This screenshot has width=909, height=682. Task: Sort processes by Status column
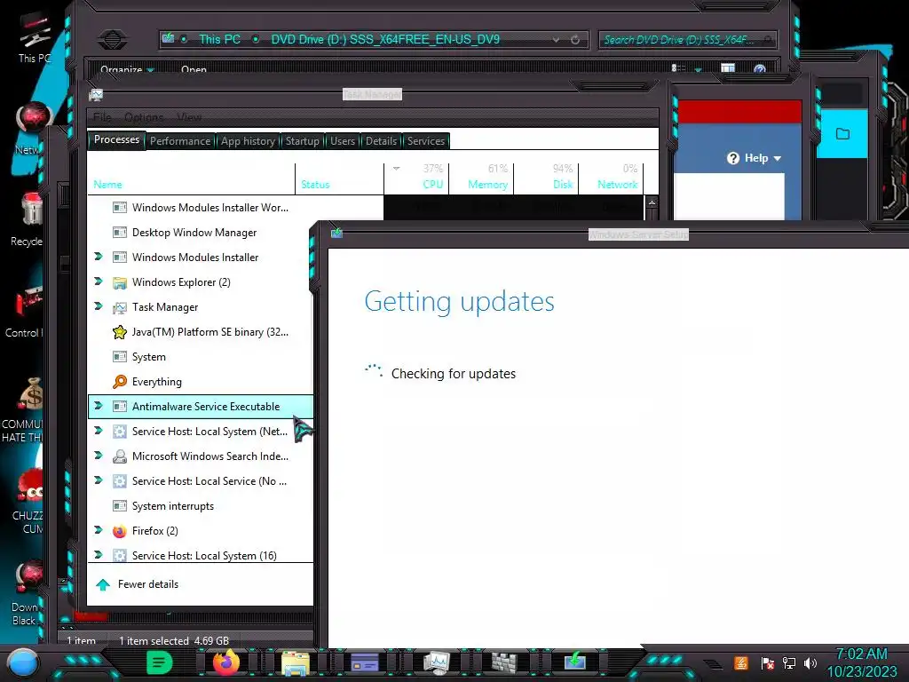[x=339, y=178]
